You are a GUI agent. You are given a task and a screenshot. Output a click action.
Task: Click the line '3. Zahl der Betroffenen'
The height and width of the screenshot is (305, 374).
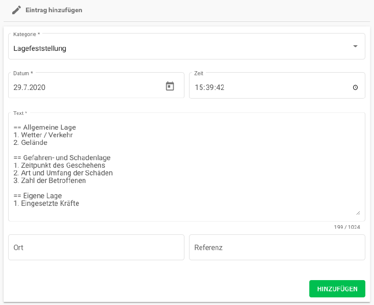click(49, 180)
